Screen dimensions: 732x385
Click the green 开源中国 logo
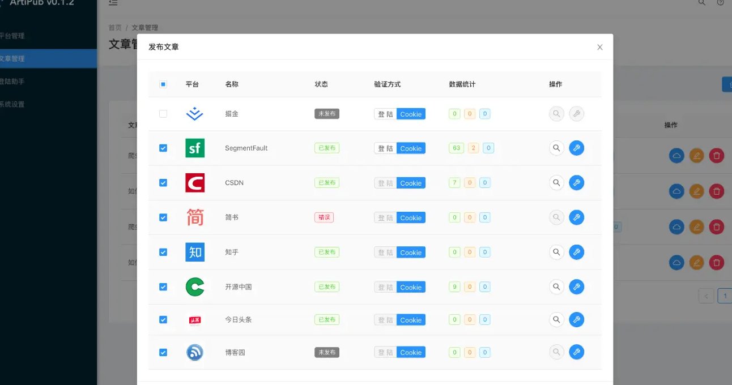coord(195,287)
